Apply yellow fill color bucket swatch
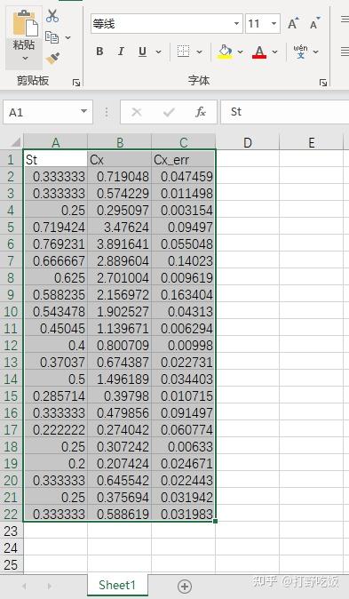Screen dimensions: 349x599 [x=225, y=52]
